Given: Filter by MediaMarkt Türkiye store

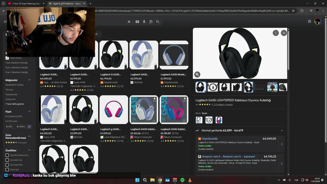Looking at the screenshot, I should point(15,85).
